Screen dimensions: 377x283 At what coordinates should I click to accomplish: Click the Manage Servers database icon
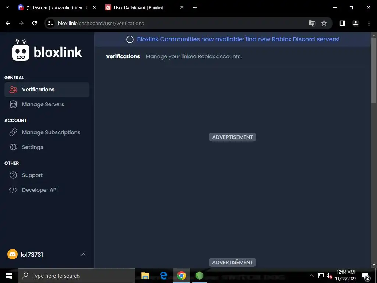click(13, 104)
